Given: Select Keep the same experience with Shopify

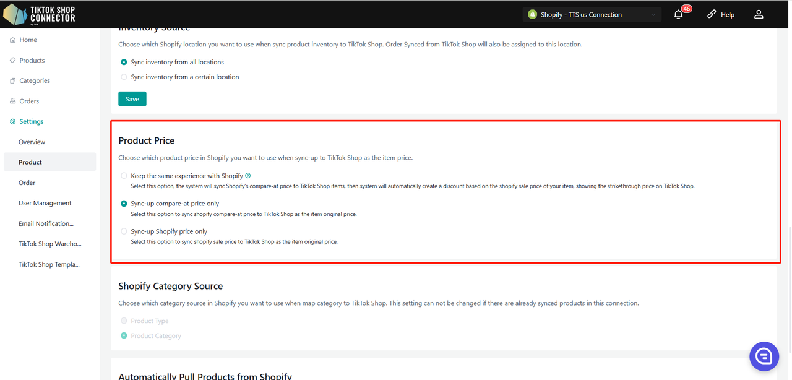Looking at the screenshot, I should 124,176.
